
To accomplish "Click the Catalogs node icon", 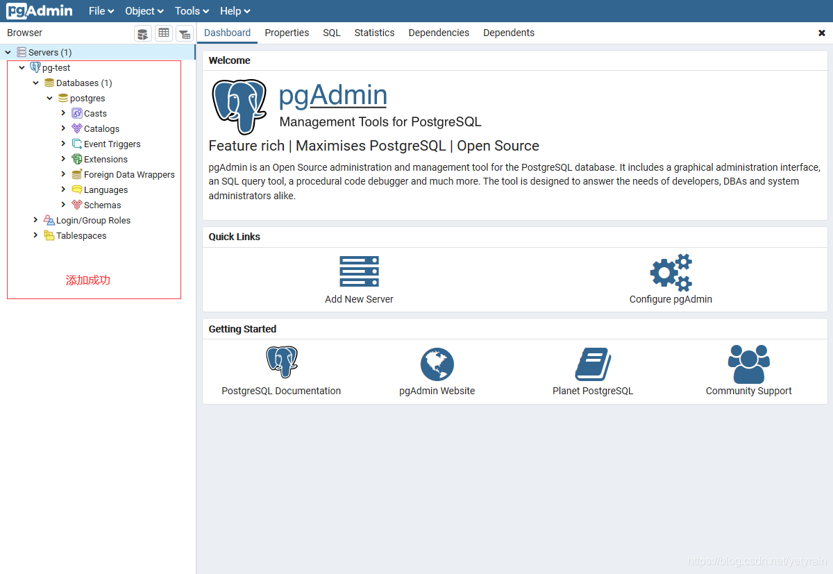I will click(77, 128).
